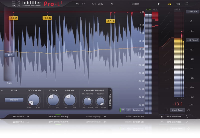This screenshot has width=200, height=138.
Task: Click the redo arrow icon
Action: click(x=84, y=4)
